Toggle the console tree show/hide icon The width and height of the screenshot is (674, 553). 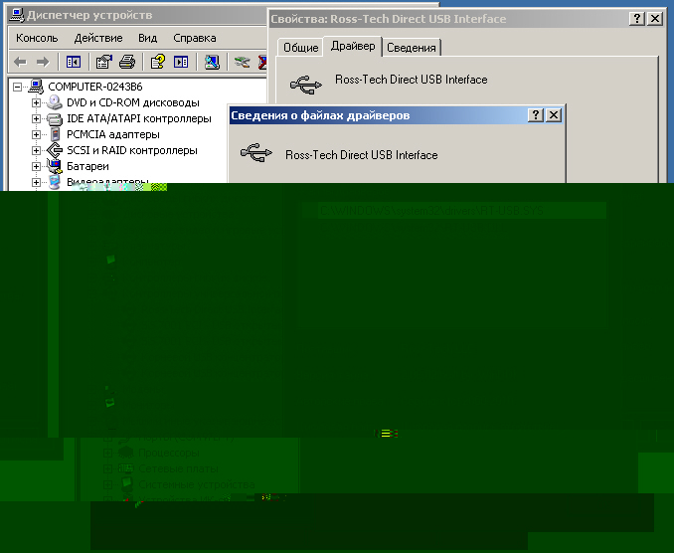click(74, 63)
